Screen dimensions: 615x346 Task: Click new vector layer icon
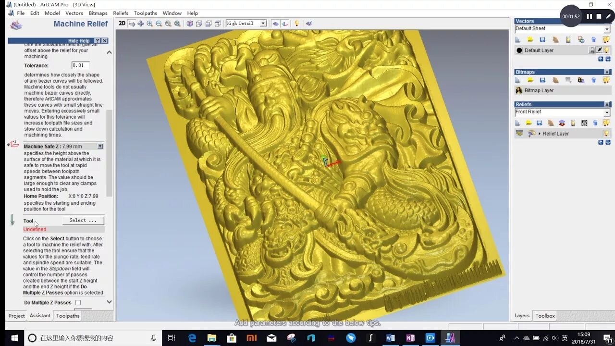coord(518,40)
